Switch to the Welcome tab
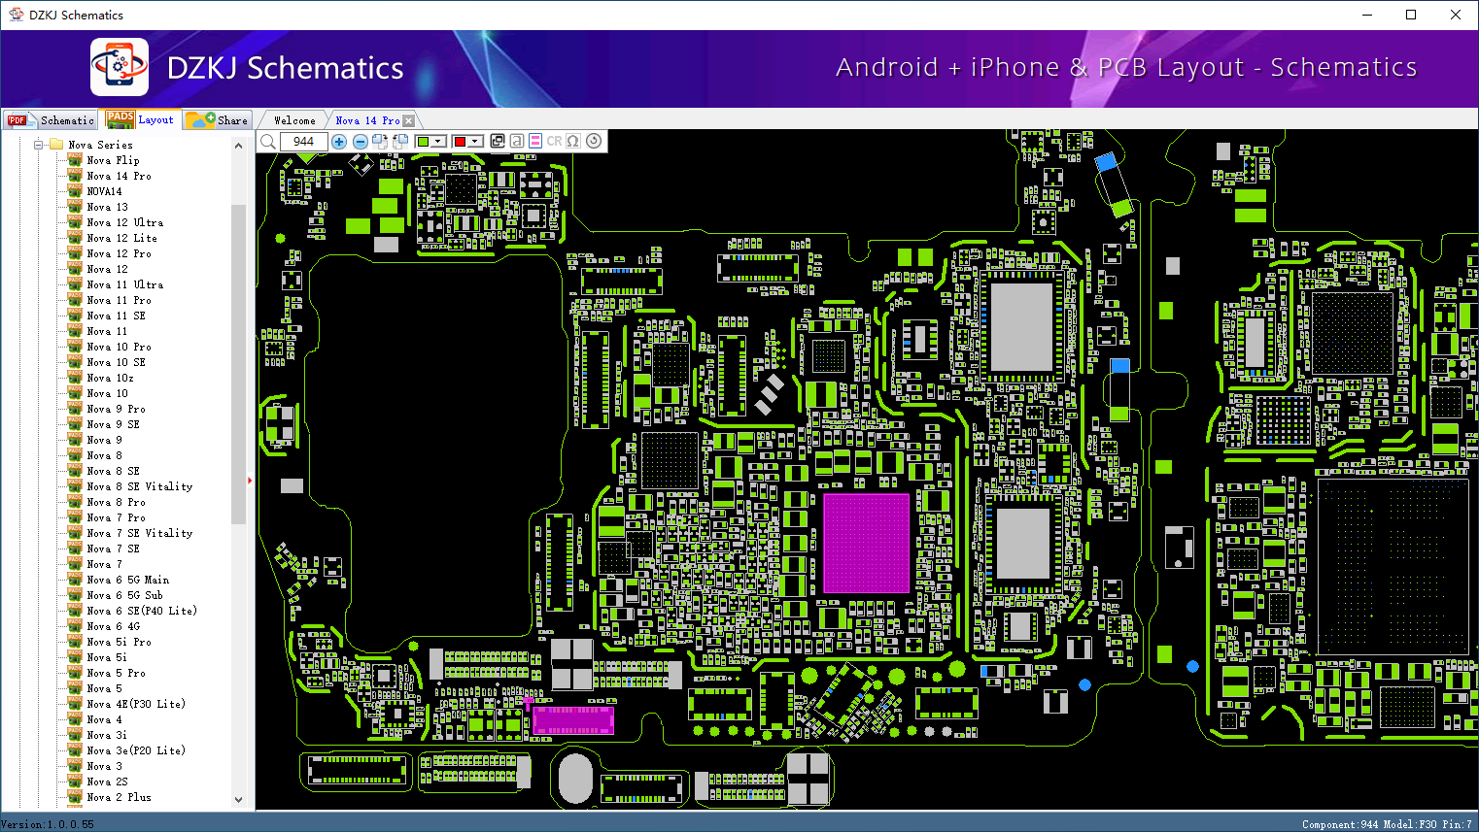 coord(294,120)
